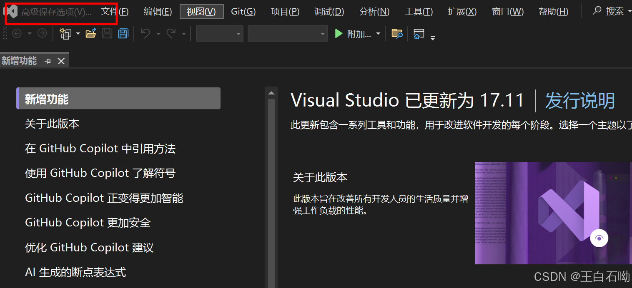The width and height of the screenshot is (632, 288).
Task: Click the toolbar drag handle grip
Action: (x=5, y=34)
